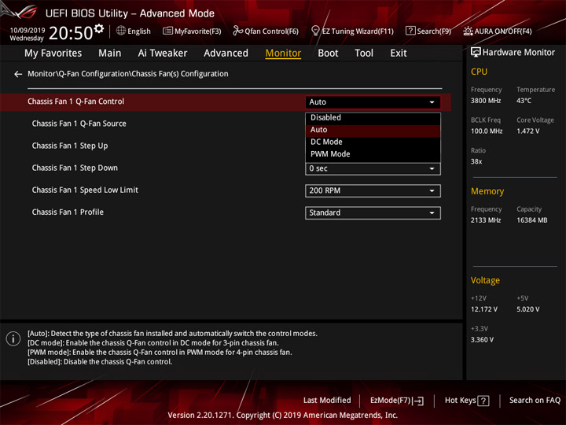
Task: Click the globe language icon
Action: [x=121, y=31]
